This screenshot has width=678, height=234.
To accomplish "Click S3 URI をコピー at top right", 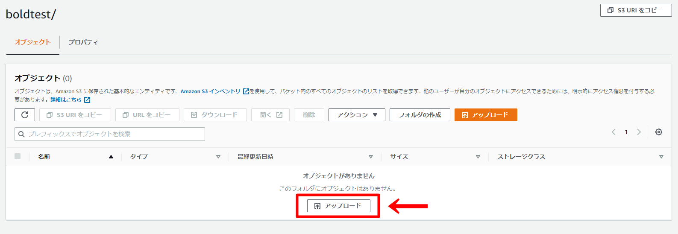I will tap(636, 10).
